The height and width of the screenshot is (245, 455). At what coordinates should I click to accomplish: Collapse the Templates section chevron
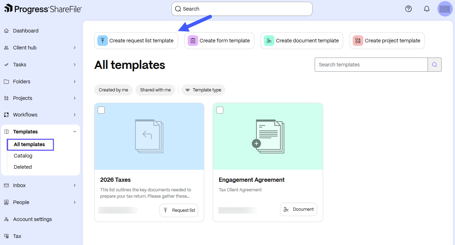(74, 132)
